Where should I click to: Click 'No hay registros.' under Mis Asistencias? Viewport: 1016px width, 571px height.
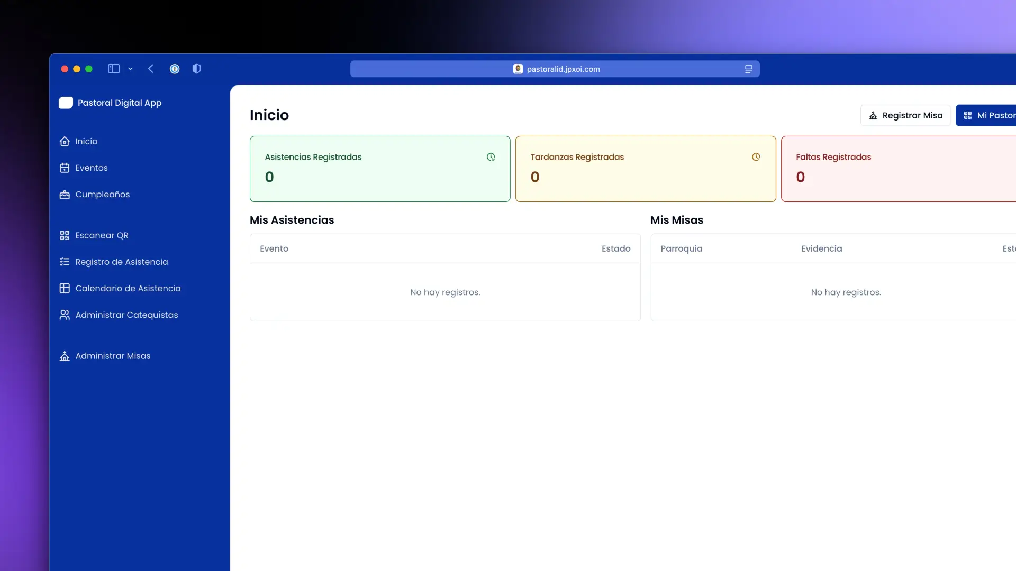pos(445,292)
